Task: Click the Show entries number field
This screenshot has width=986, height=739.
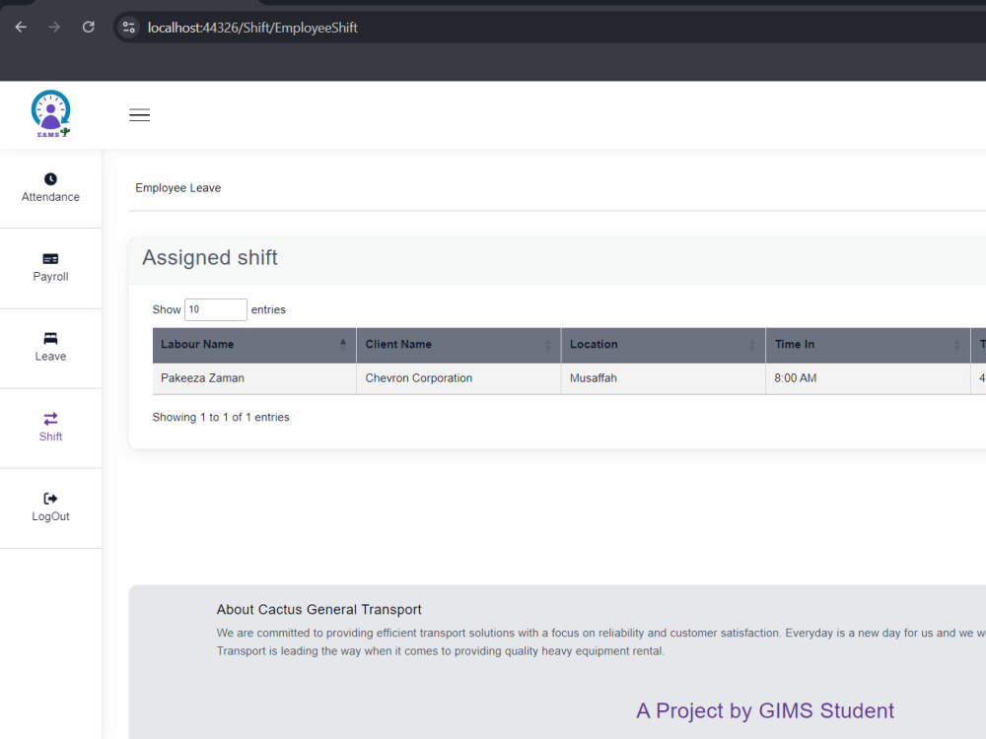Action: point(216,309)
